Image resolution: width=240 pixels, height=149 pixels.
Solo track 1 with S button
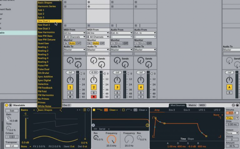click(70, 92)
